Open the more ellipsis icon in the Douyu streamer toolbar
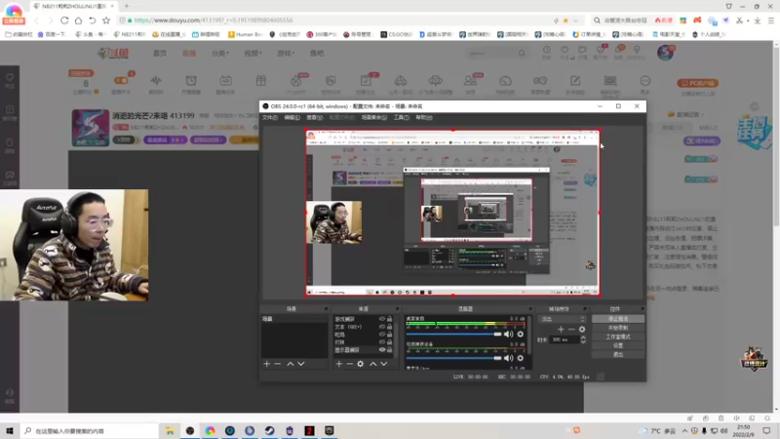Screen dimensions: 780x439 [645, 83]
